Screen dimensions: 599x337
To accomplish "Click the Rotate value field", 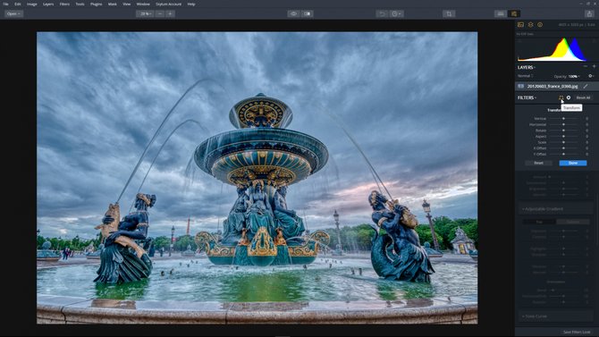I will (586, 131).
